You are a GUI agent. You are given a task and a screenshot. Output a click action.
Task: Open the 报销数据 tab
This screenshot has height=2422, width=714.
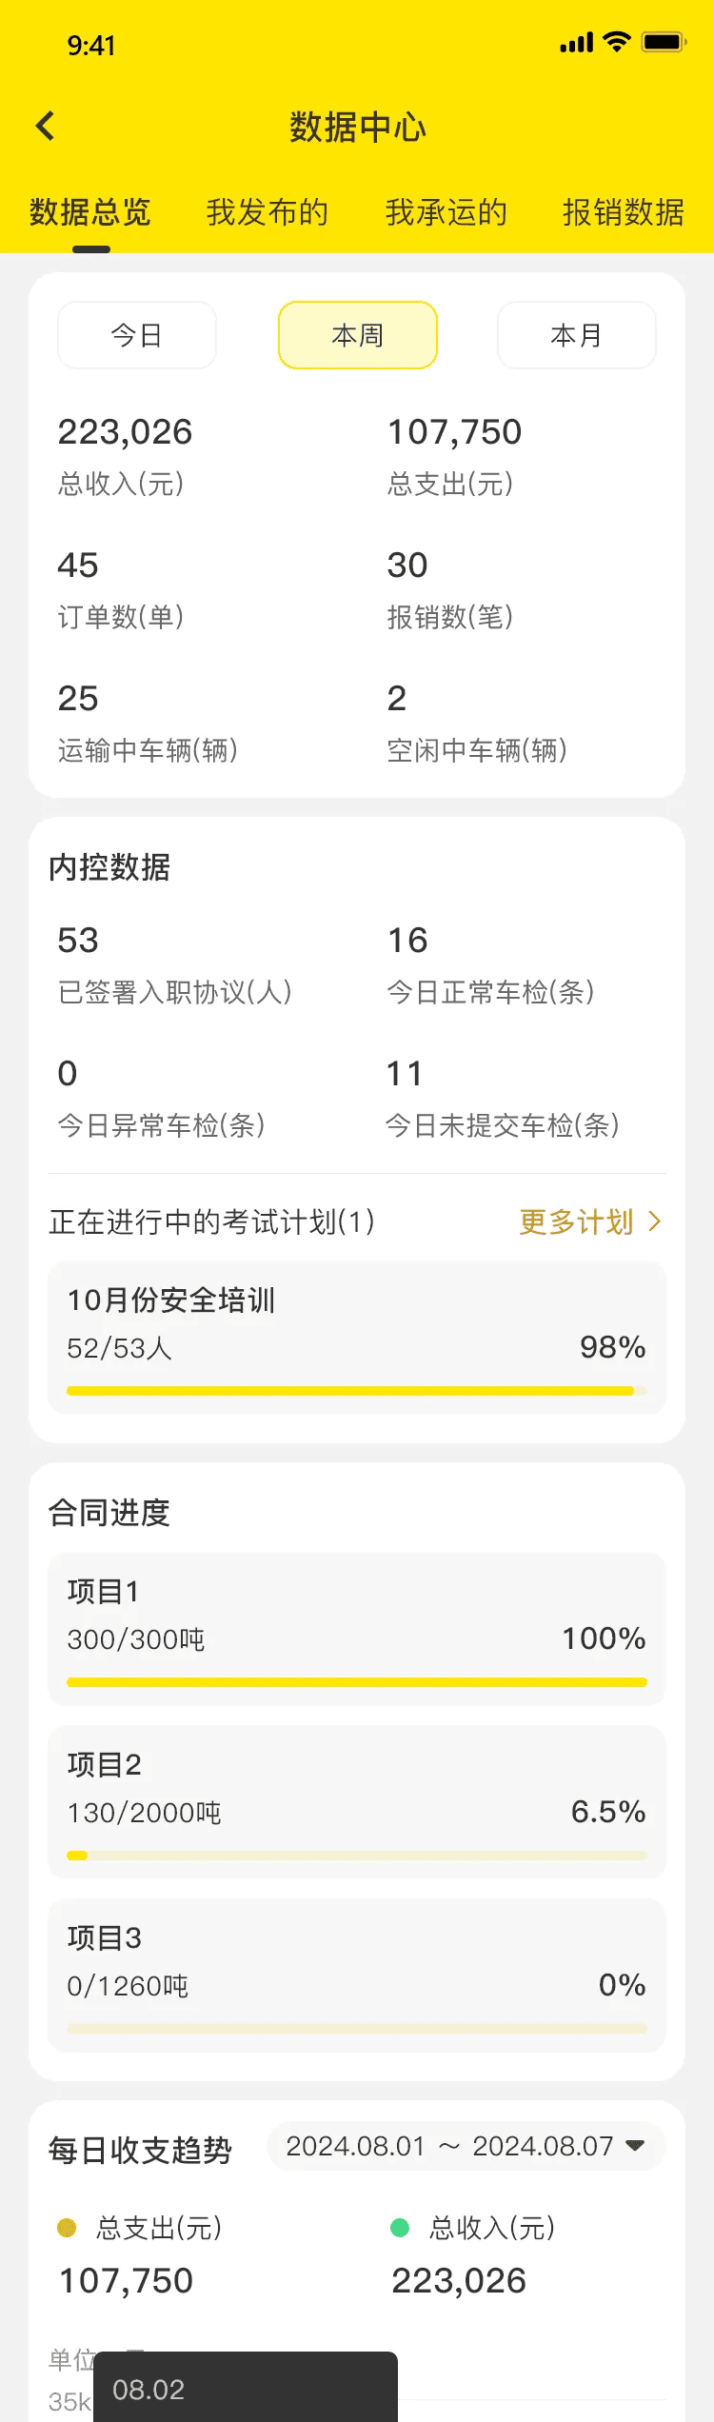tap(623, 212)
